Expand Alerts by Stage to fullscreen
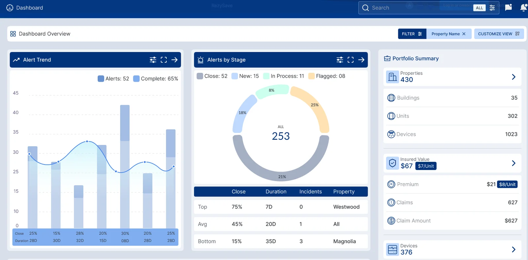 (x=351, y=60)
